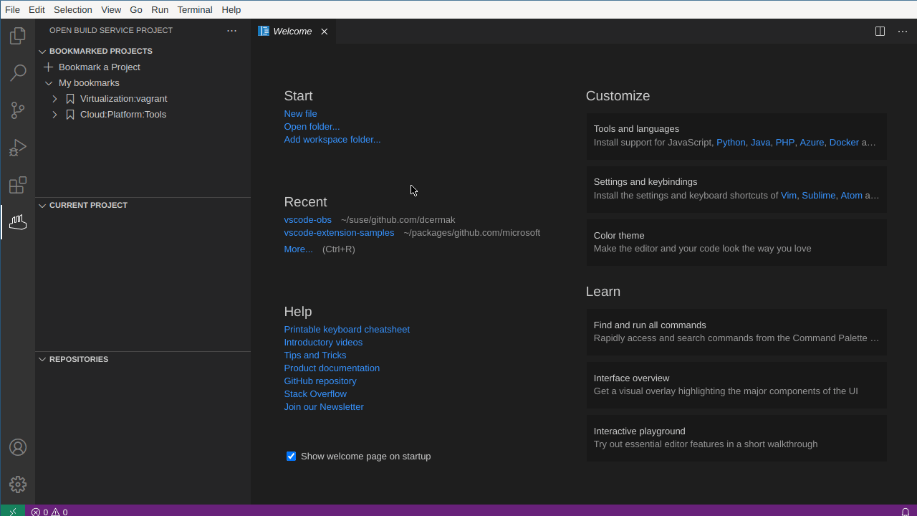
Task: Open the Manage gear icon
Action: tap(18, 484)
